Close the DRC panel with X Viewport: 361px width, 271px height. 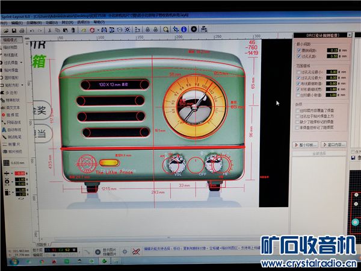[x=349, y=35]
